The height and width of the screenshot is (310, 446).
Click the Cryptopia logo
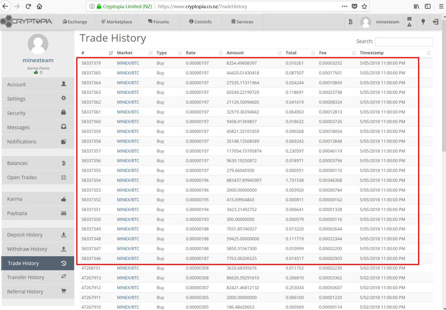(26, 22)
